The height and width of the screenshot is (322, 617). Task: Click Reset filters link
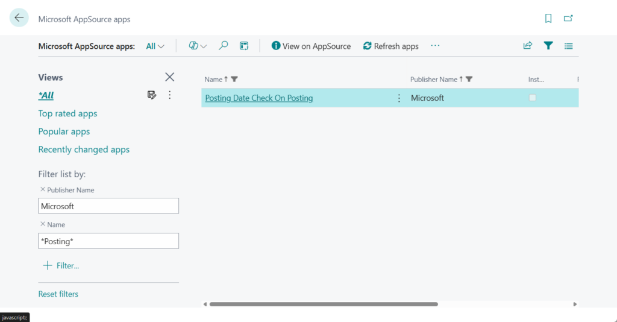pyautogui.click(x=58, y=294)
